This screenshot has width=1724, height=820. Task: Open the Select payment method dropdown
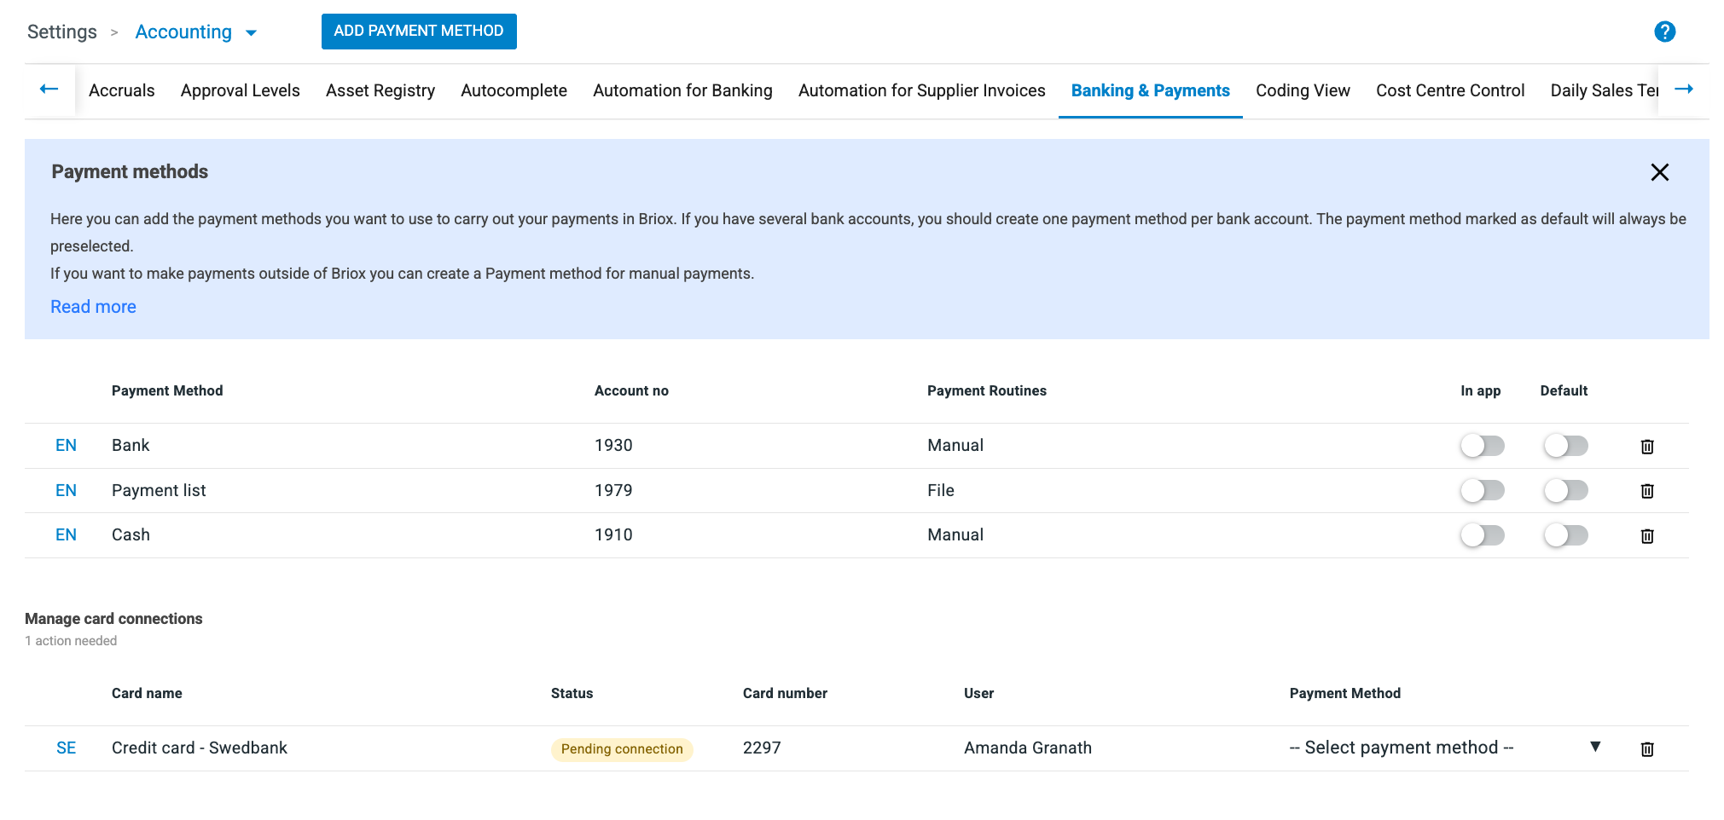[1443, 748]
